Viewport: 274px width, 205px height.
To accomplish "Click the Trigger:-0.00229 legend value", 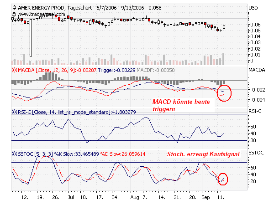I will [116, 70].
